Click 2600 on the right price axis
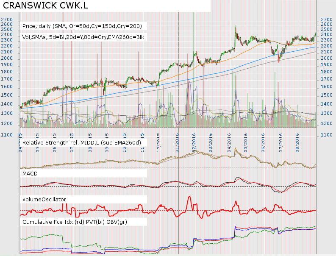The image size is (336, 256). tap(327, 25)
